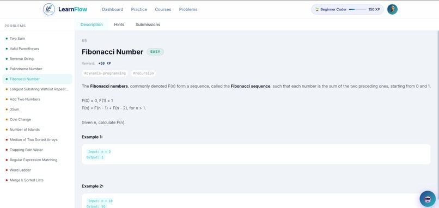Image resolution: width=439 pixels, height=208 pixels.
Task: Click the 150 XP value
Action: pyautogui.click(x=374, y=9)
